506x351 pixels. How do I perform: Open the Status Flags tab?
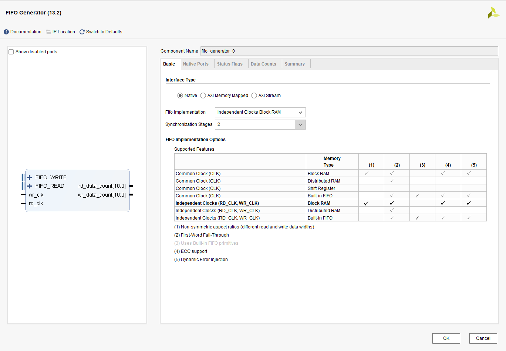pos(230,64)
